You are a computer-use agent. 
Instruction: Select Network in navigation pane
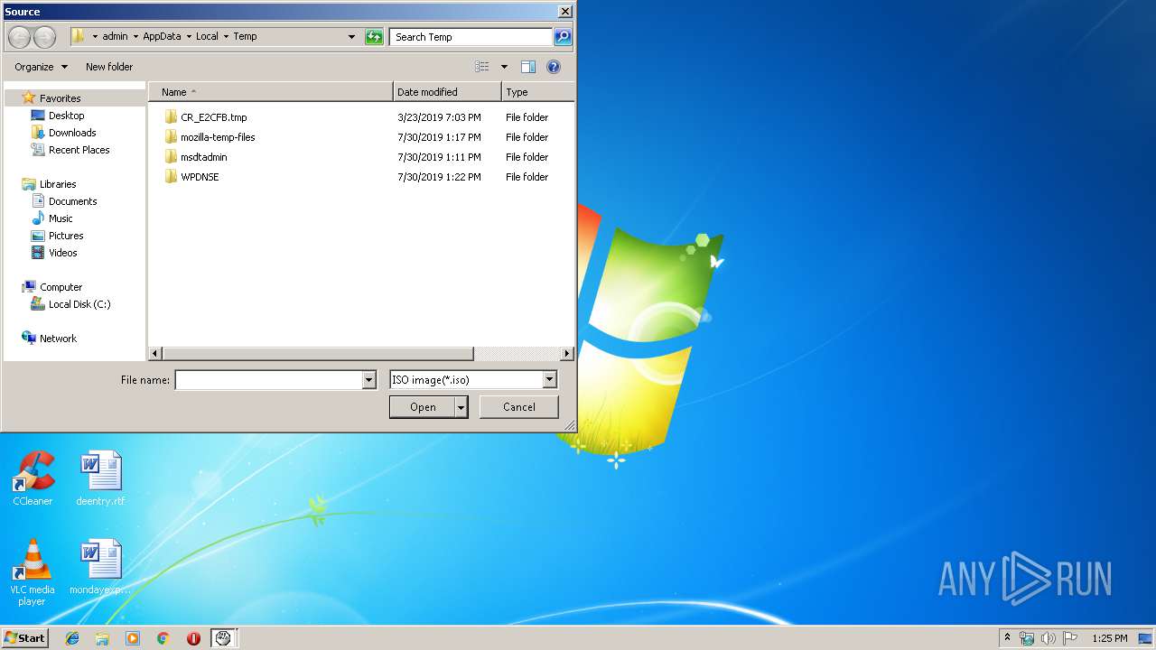[58, 339]
